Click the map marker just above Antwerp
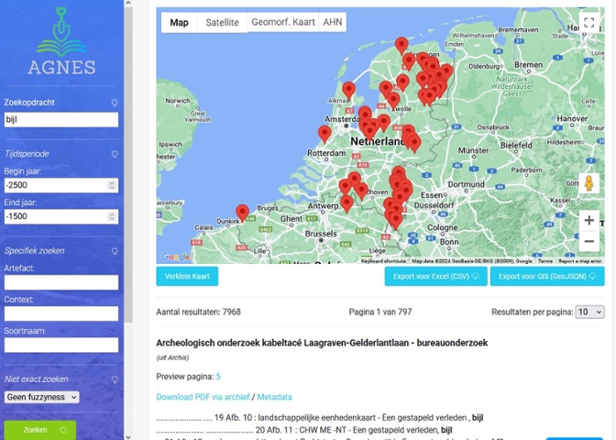Screen dimensions: 616x440 (x=347, y=203)
